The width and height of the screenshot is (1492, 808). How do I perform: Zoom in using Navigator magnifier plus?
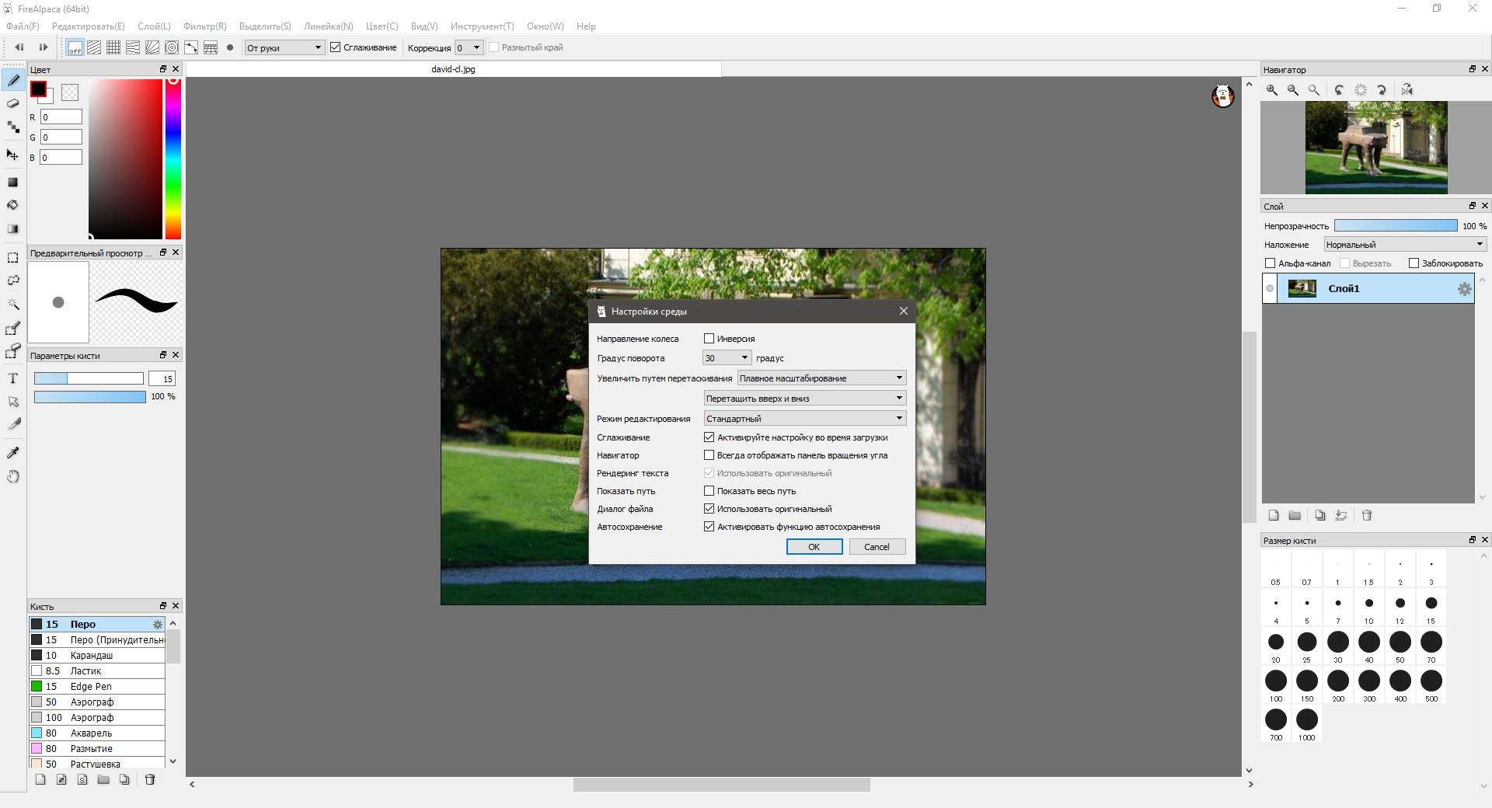[x=1272, y=90]
